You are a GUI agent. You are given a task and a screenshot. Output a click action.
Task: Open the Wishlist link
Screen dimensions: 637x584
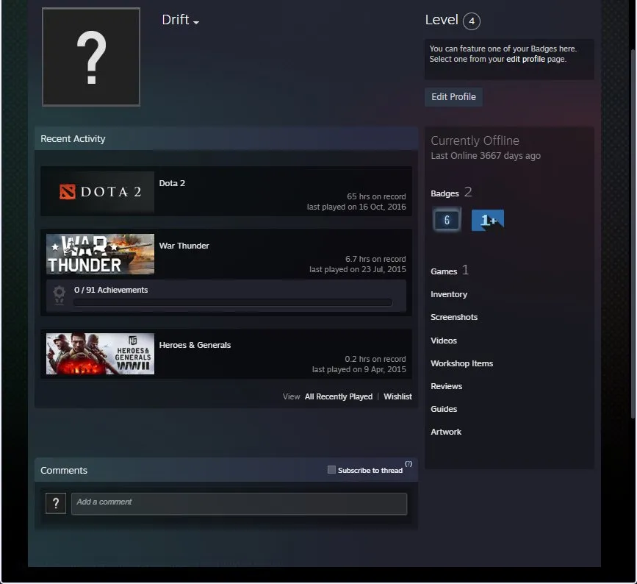point(397,396)
